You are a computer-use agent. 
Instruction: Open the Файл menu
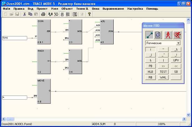[x=7, y=9]
